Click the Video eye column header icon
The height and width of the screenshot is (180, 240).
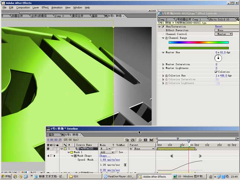48,145
